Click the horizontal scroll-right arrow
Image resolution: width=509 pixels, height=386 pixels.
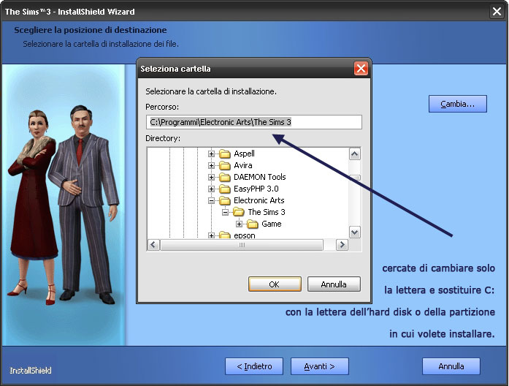[342, 245]
